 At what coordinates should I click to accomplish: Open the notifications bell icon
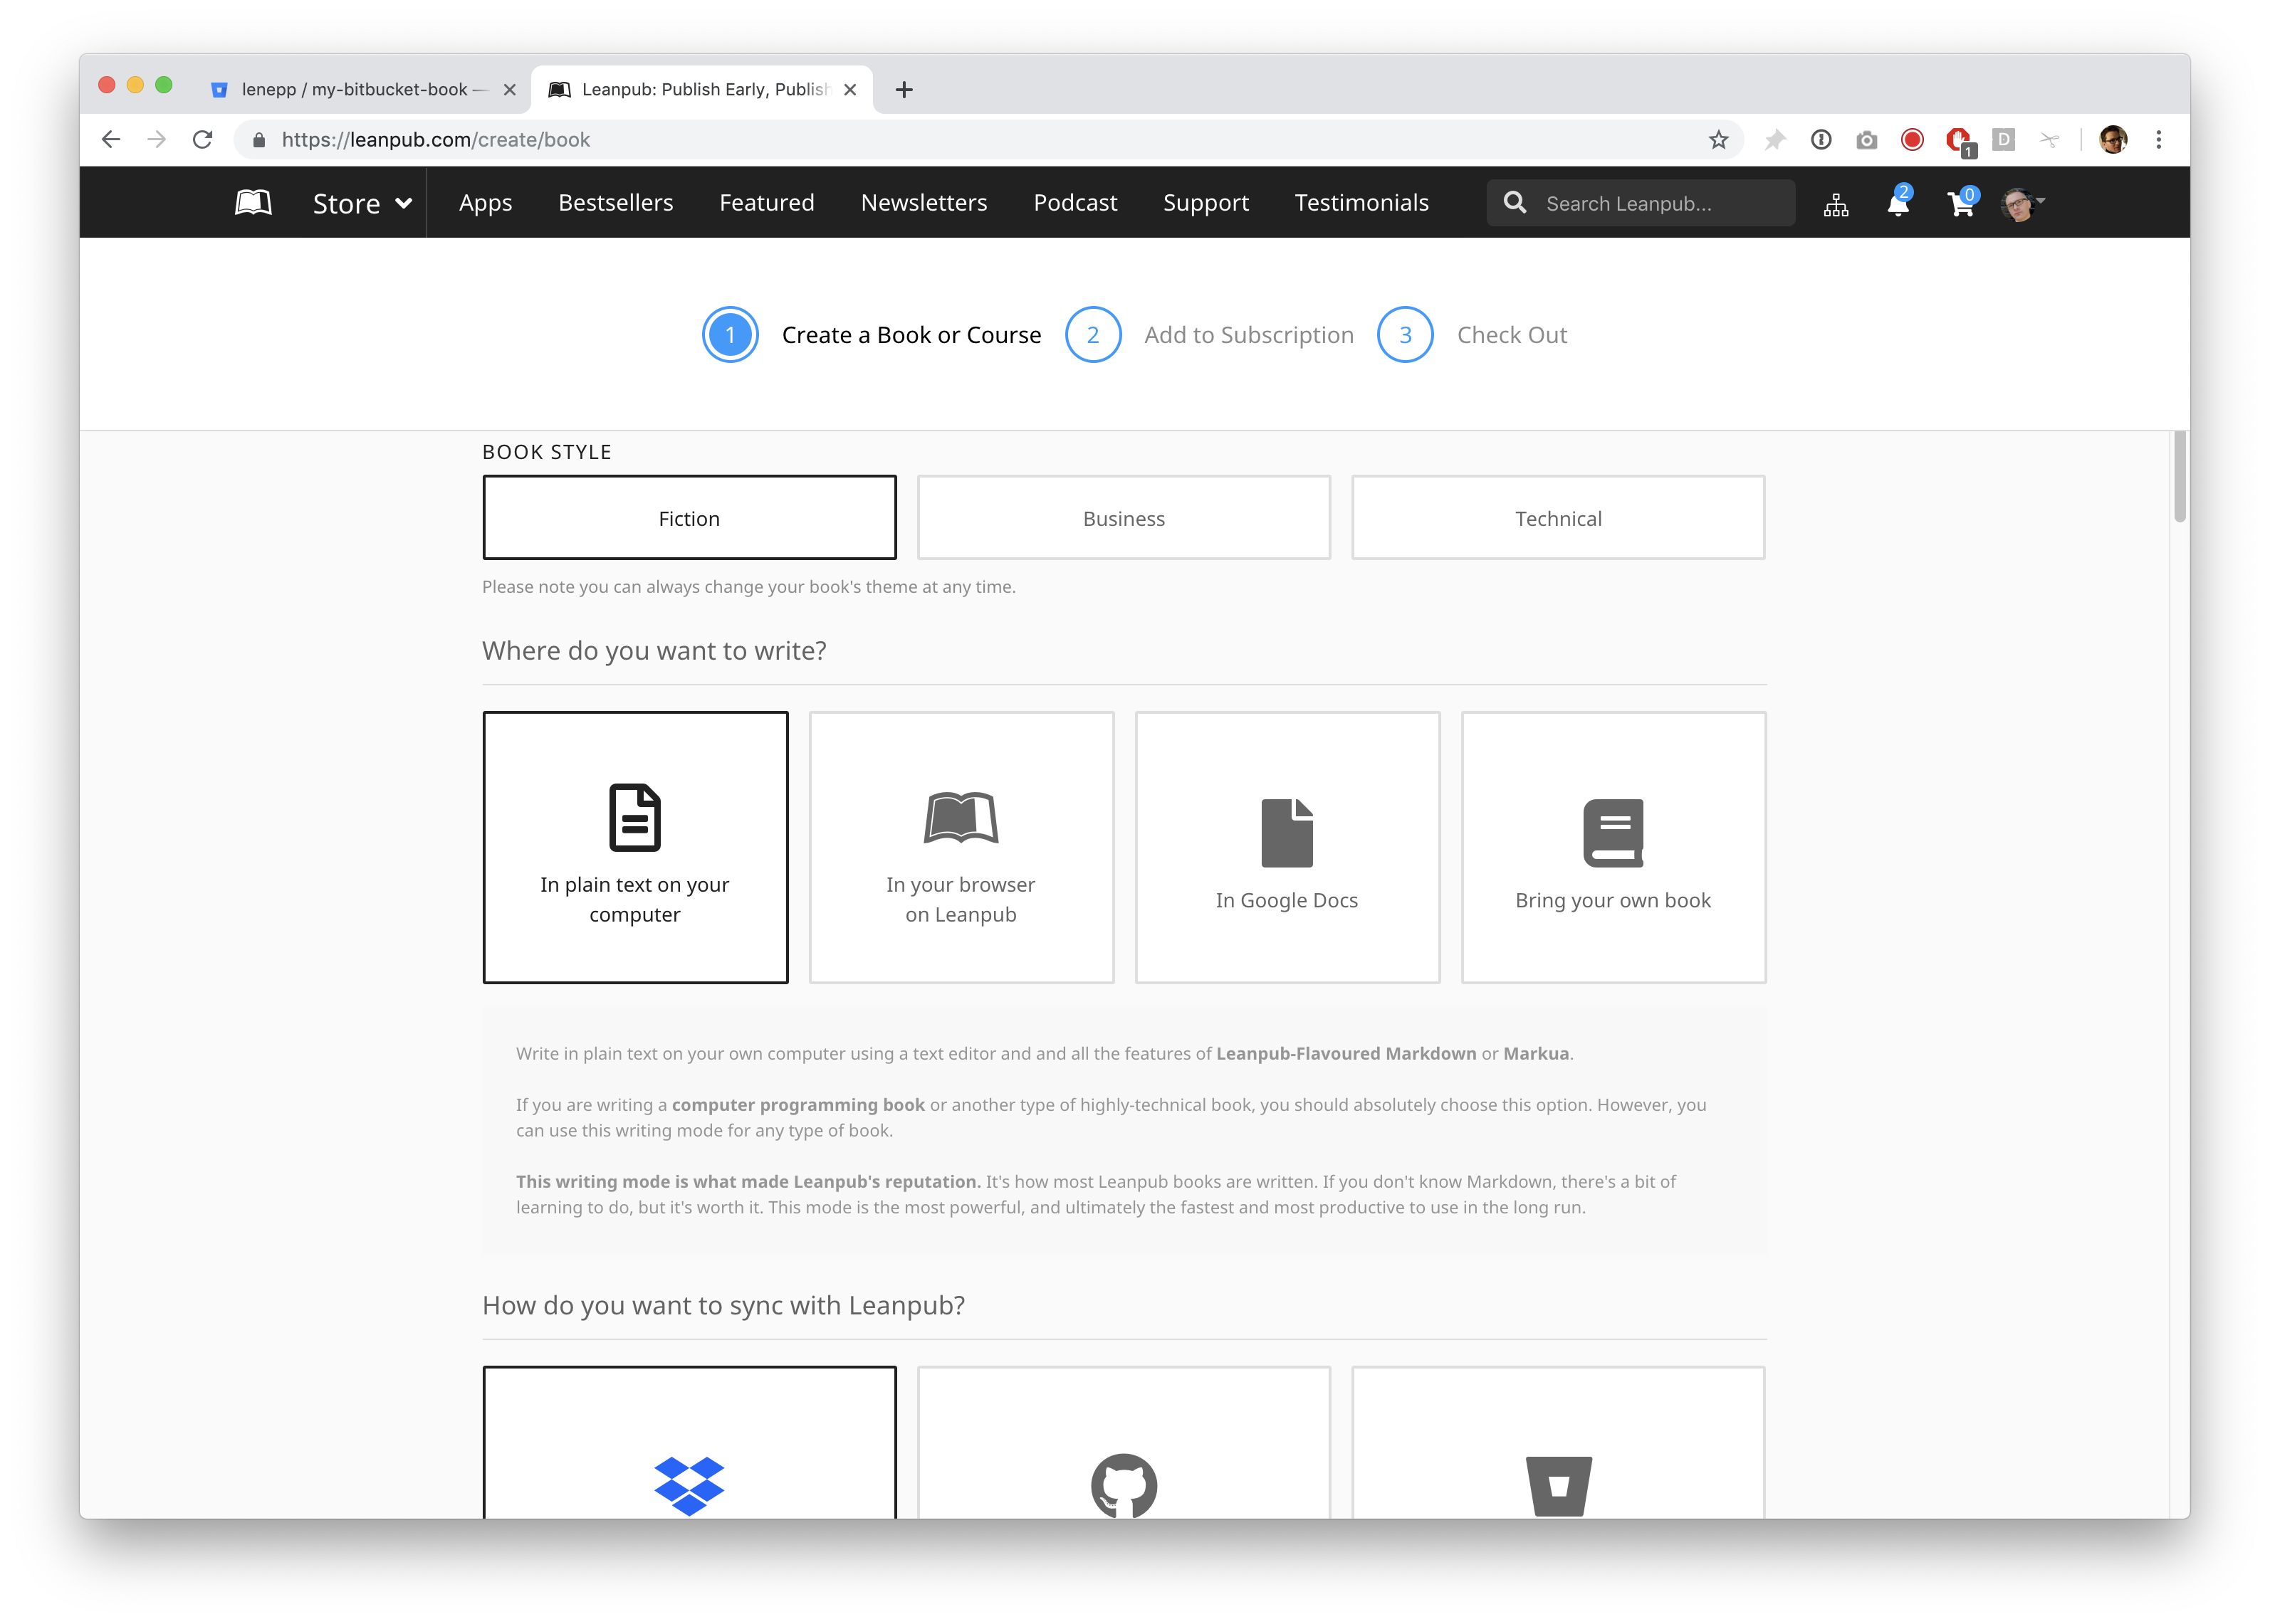pyautogui.click(x=1897, y=204)
